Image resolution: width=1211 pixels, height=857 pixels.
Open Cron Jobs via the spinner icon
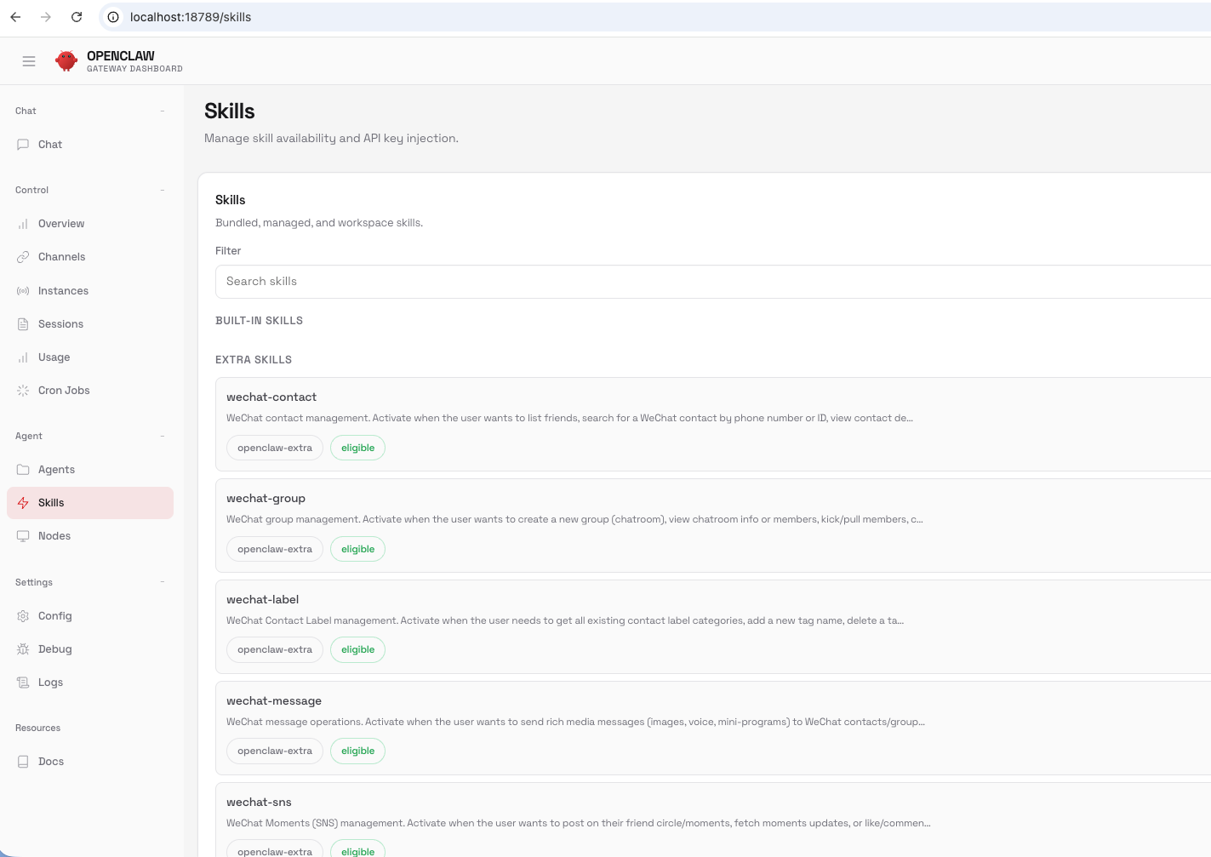[23, 390]
